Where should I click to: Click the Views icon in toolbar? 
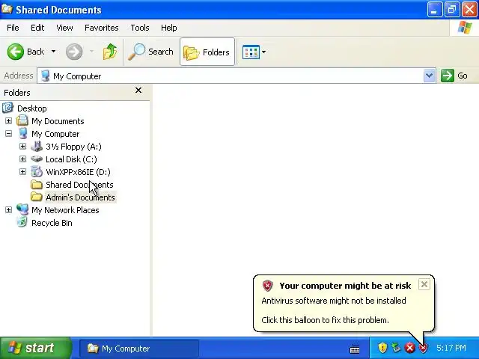251,52
